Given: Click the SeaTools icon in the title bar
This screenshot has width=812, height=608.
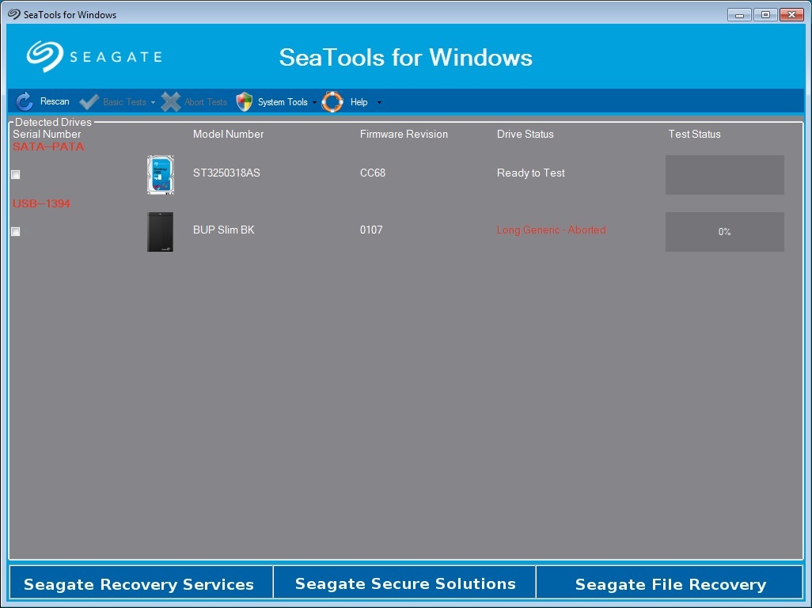Looking at the screenshot, I should (x=14, y=14).
